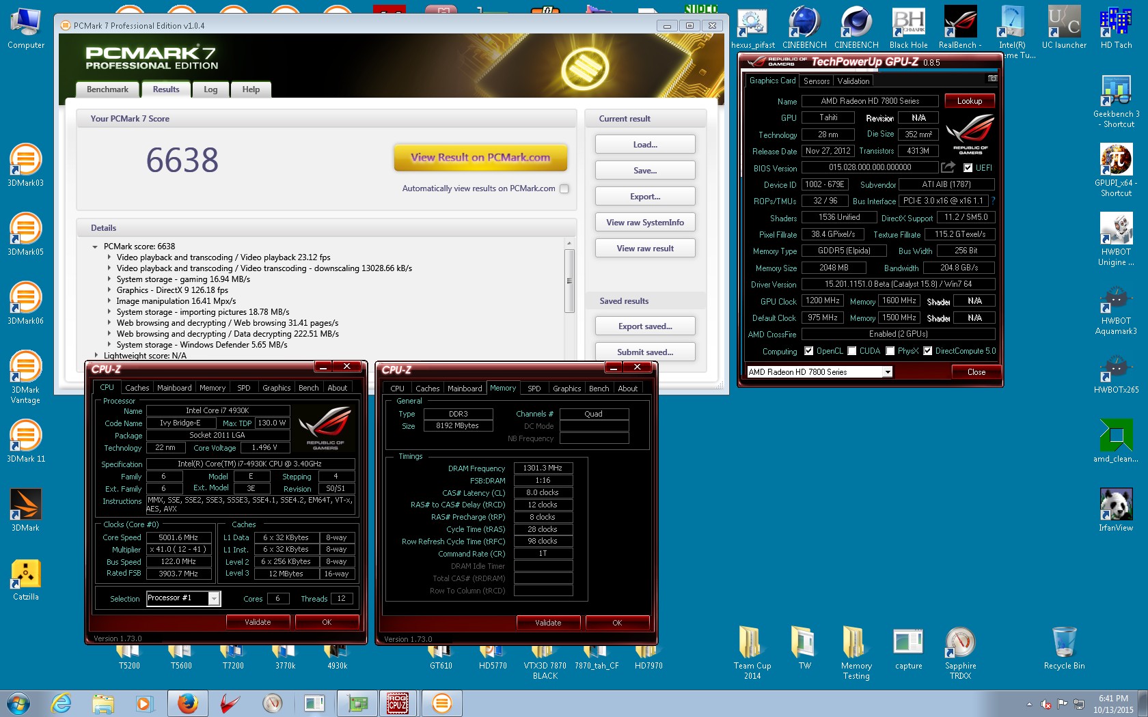Click the GPU-Z Name field
This screenshot has height=717, width=1148.
click(x=870, y=101)
